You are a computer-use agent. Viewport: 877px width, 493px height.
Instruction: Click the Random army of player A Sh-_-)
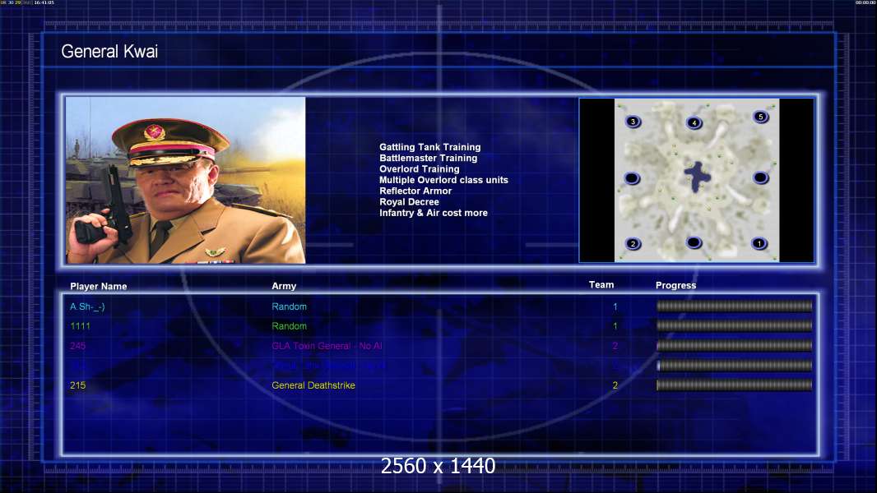point(289,306)
